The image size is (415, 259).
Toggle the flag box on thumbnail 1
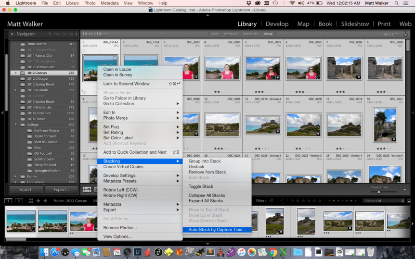(x=83, y=50)
